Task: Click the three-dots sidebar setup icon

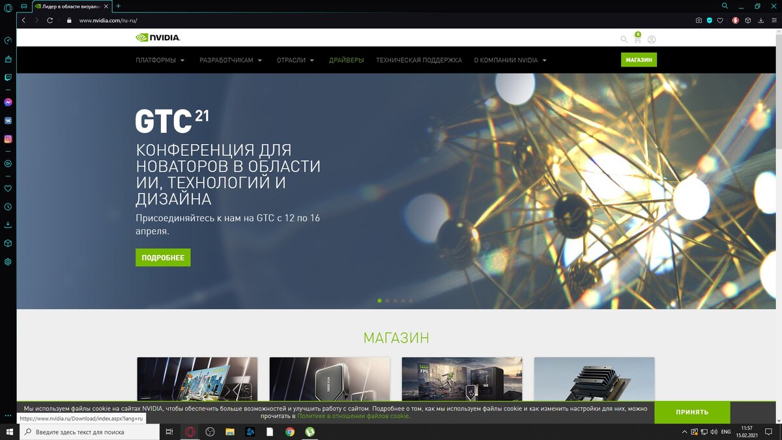Action: click(8, 415)
